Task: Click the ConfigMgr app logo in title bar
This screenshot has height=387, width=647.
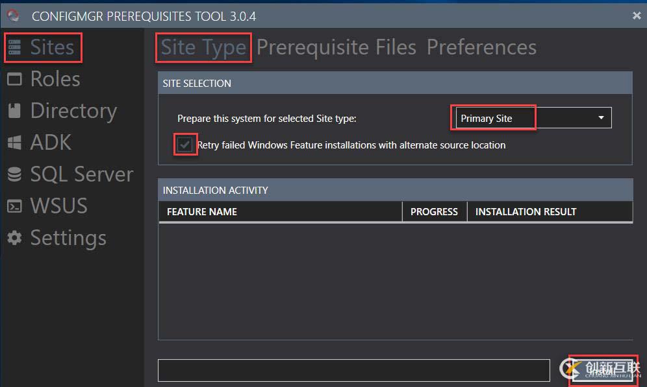Action: click(x=14, y=15)
